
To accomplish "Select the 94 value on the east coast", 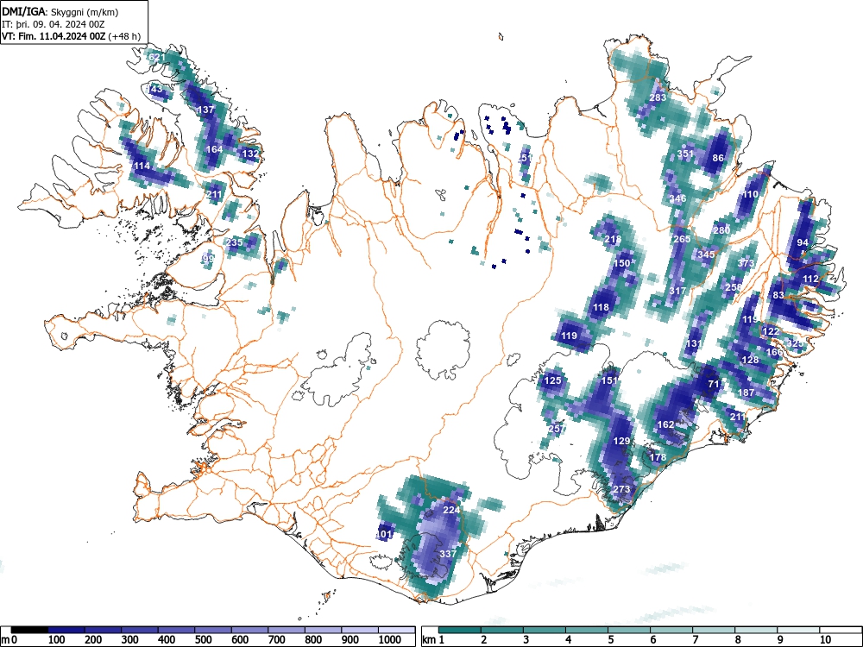I will click(x=803, y=242).
